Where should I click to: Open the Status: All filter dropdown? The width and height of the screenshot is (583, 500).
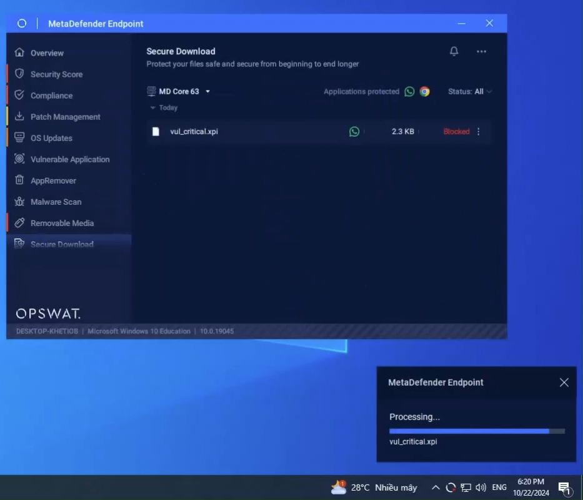(470, 91)
